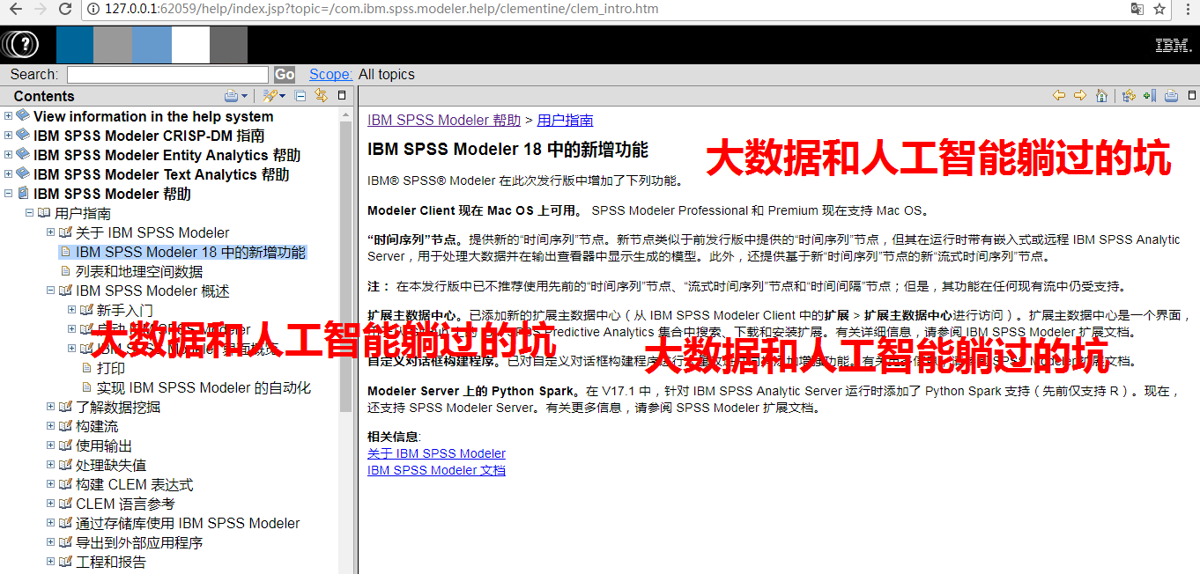Expand the 新手入门 node
The image size is (1200, 574).
pos(72,310)
